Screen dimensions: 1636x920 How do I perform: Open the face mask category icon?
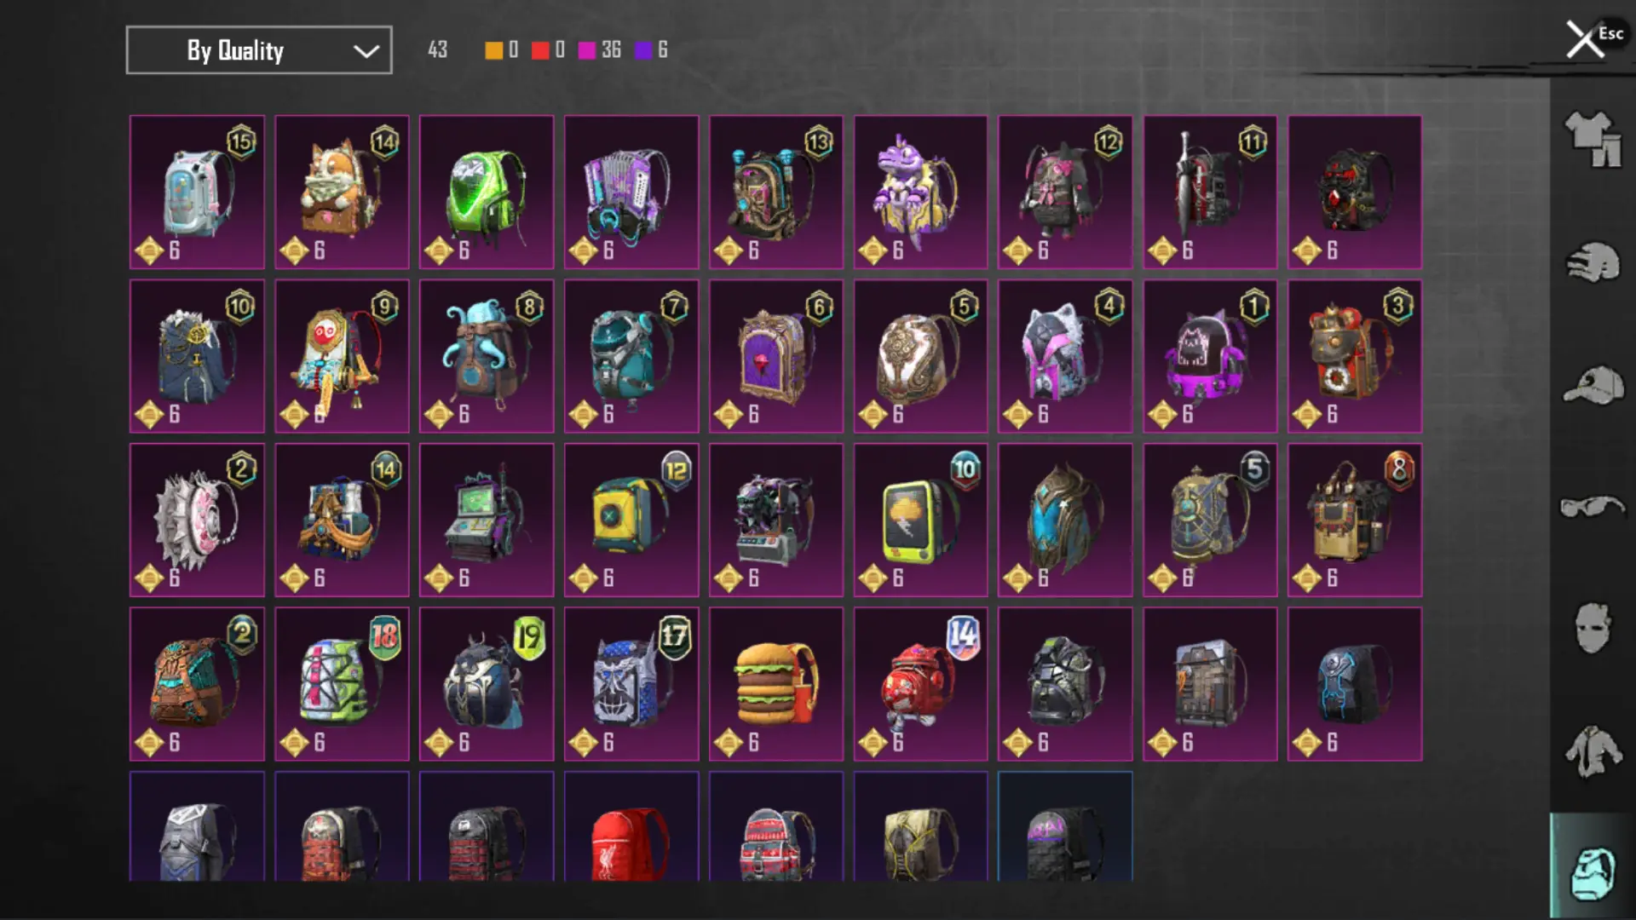point(1593,628)
